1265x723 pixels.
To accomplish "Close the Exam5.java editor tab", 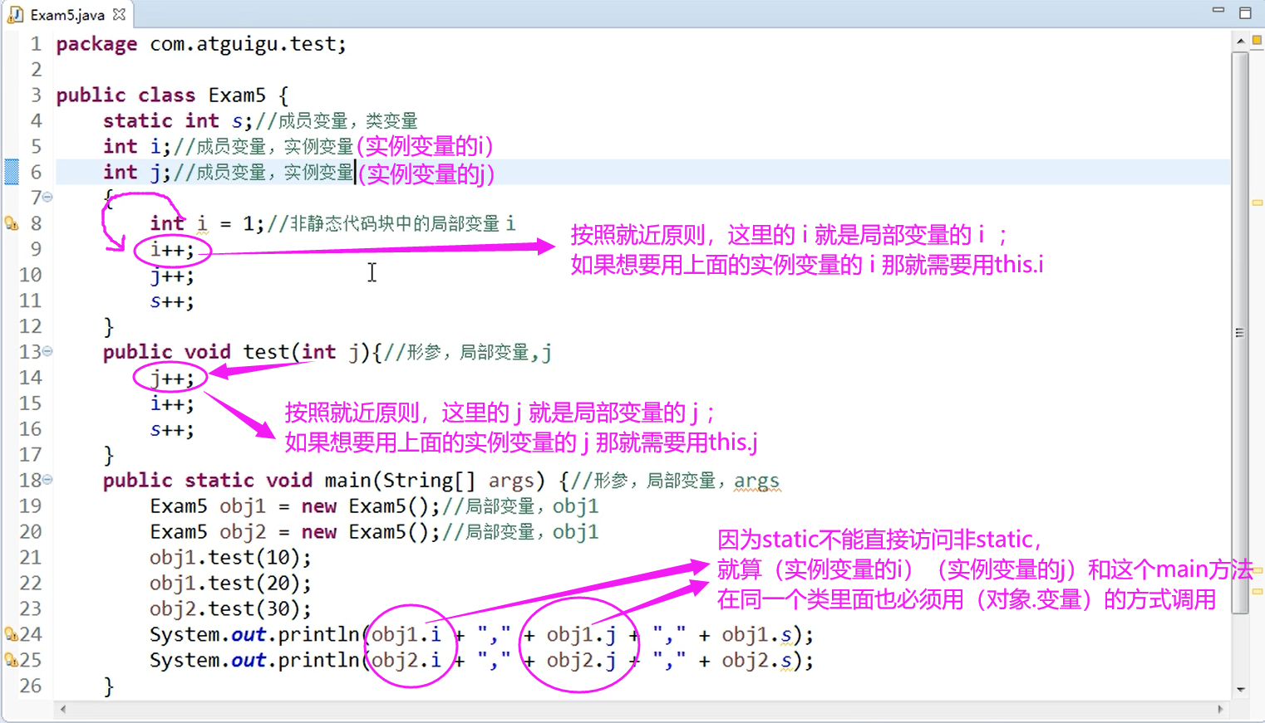I will [119, 14].
